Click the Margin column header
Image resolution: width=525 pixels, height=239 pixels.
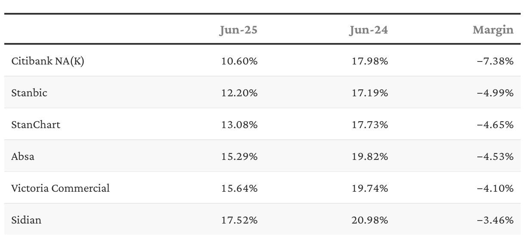point(493,30)
